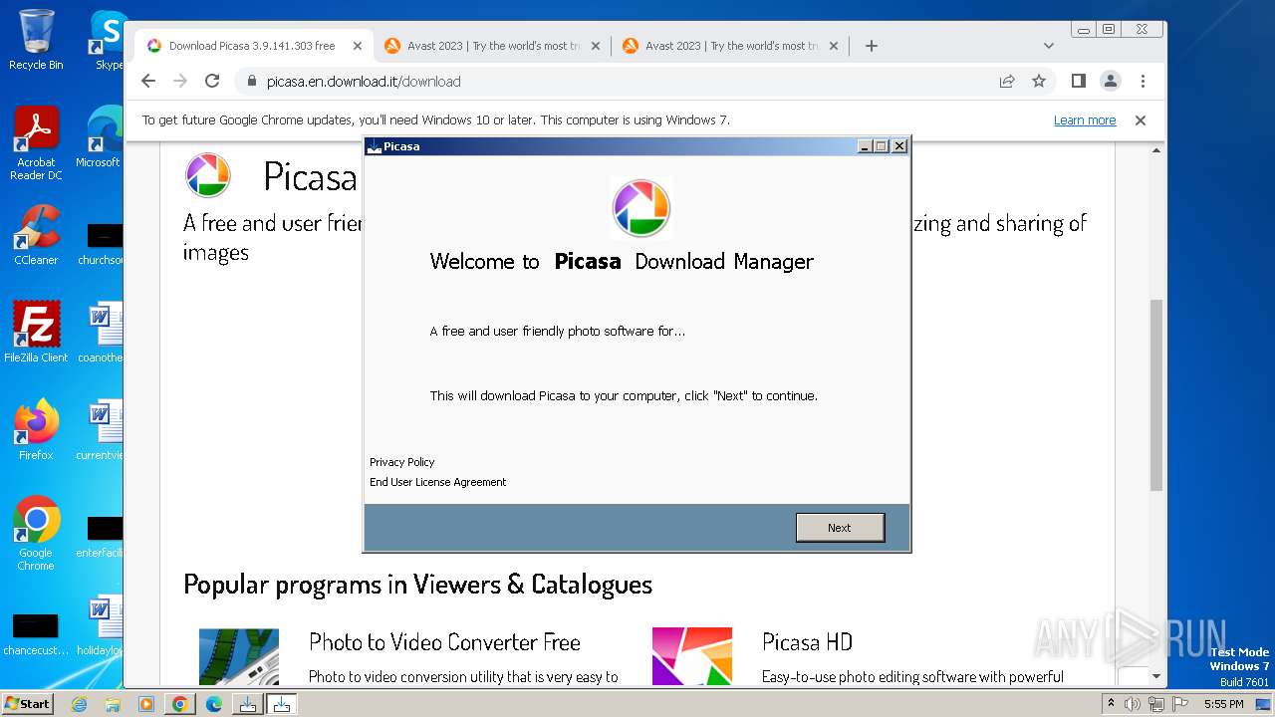Click Next in Picasa Download Manager
The width and height of the screenshot is (1275, 717).
[840, 528]
